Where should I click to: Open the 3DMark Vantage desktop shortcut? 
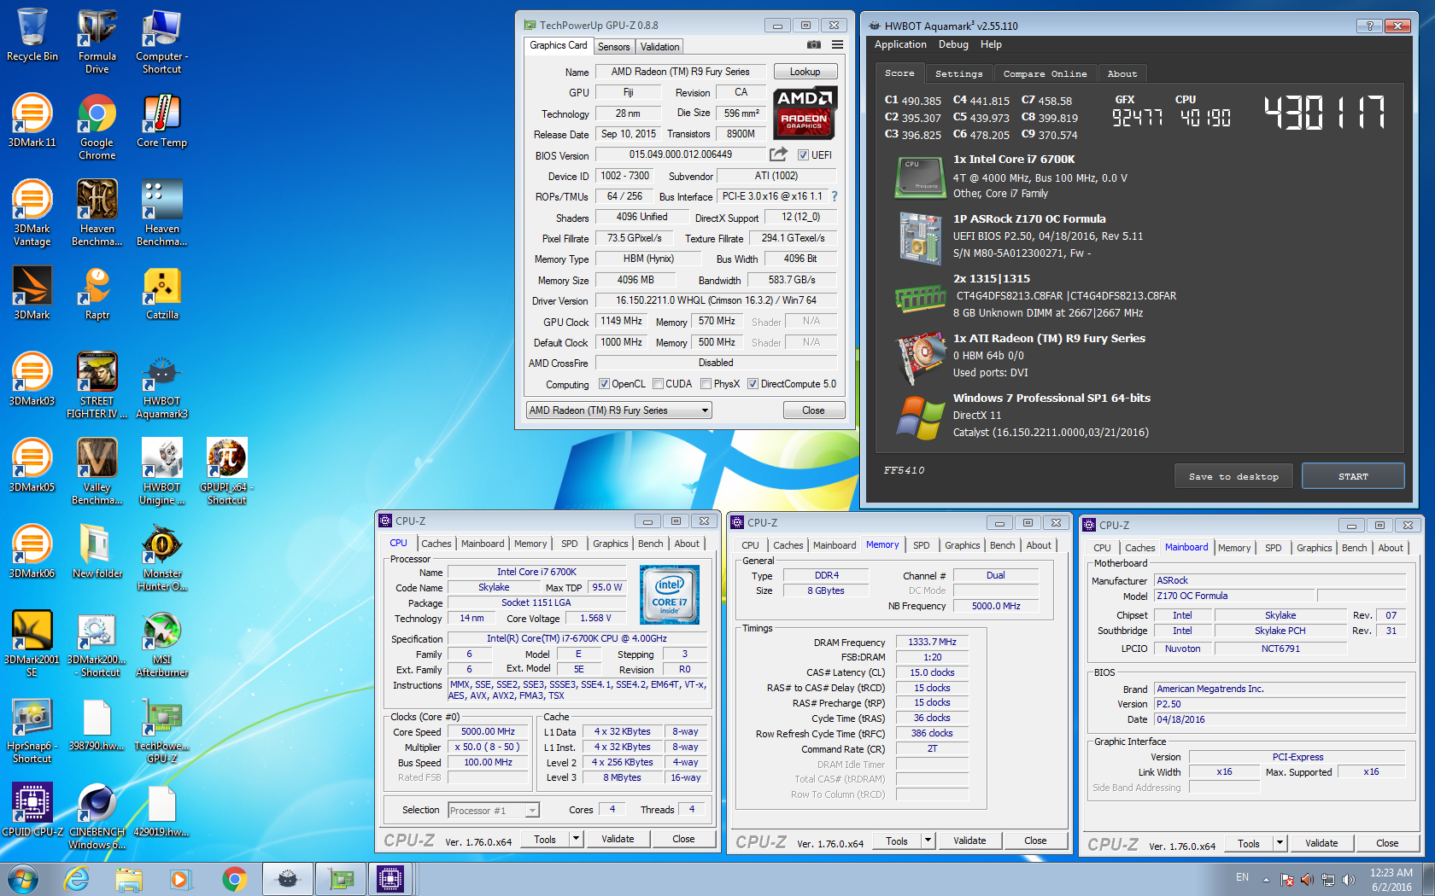(x=32, y=213)
